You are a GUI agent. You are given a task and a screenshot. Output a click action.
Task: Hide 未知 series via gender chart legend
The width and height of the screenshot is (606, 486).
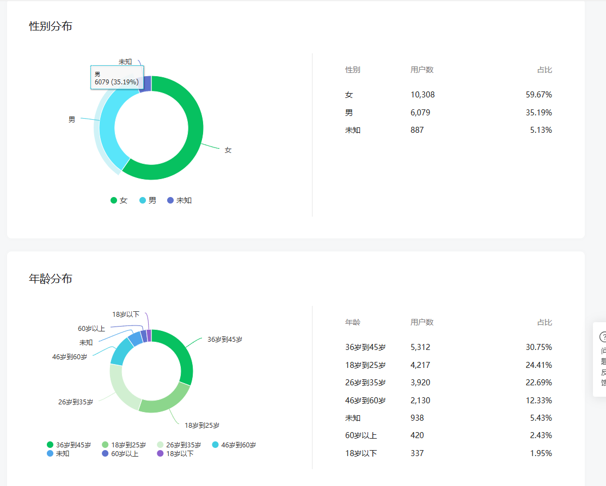[x=179, y=200]
